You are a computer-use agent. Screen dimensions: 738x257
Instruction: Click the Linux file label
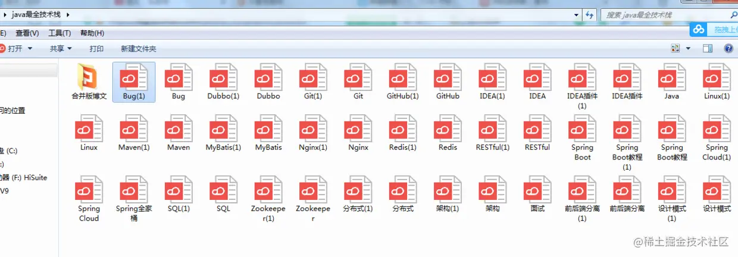pos(89,147)
